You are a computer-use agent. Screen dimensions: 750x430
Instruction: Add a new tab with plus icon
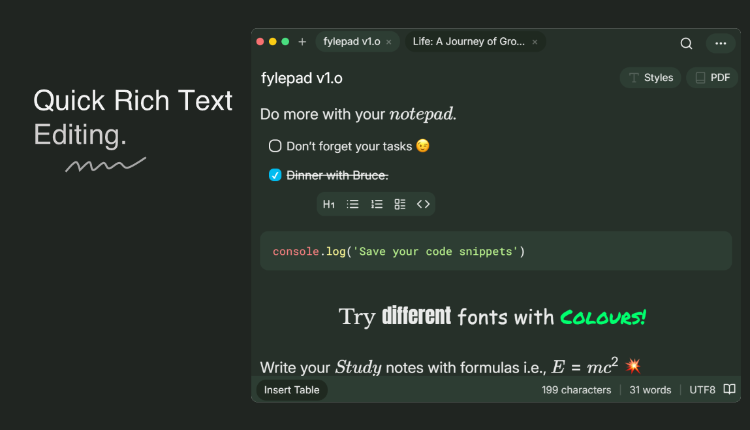click(302, 42)
